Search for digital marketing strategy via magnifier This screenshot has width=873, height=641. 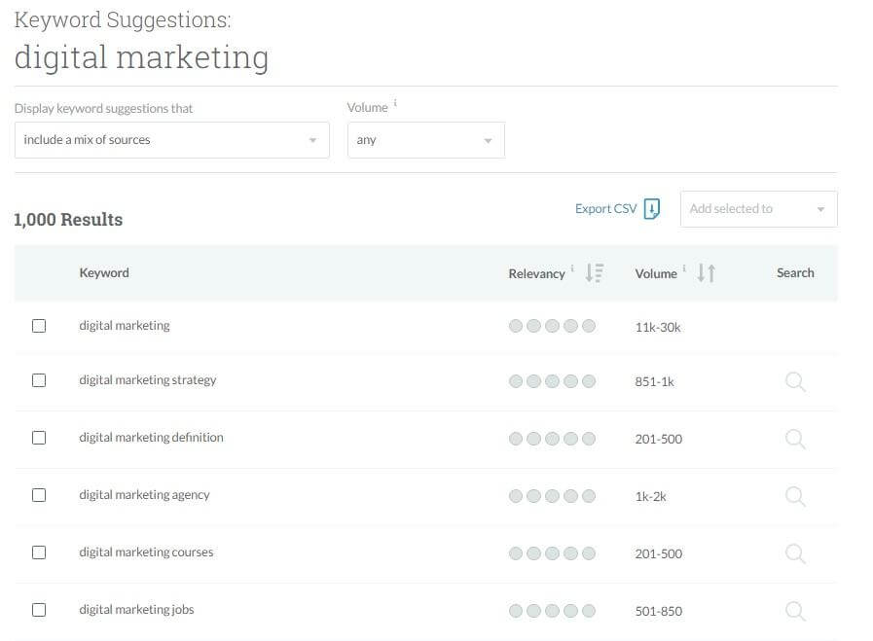click(x=795, y=381)
